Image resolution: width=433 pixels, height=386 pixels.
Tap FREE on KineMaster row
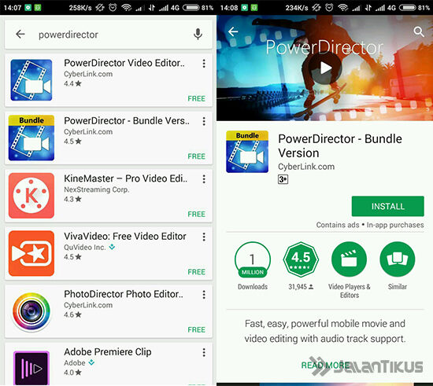[196, 214]
